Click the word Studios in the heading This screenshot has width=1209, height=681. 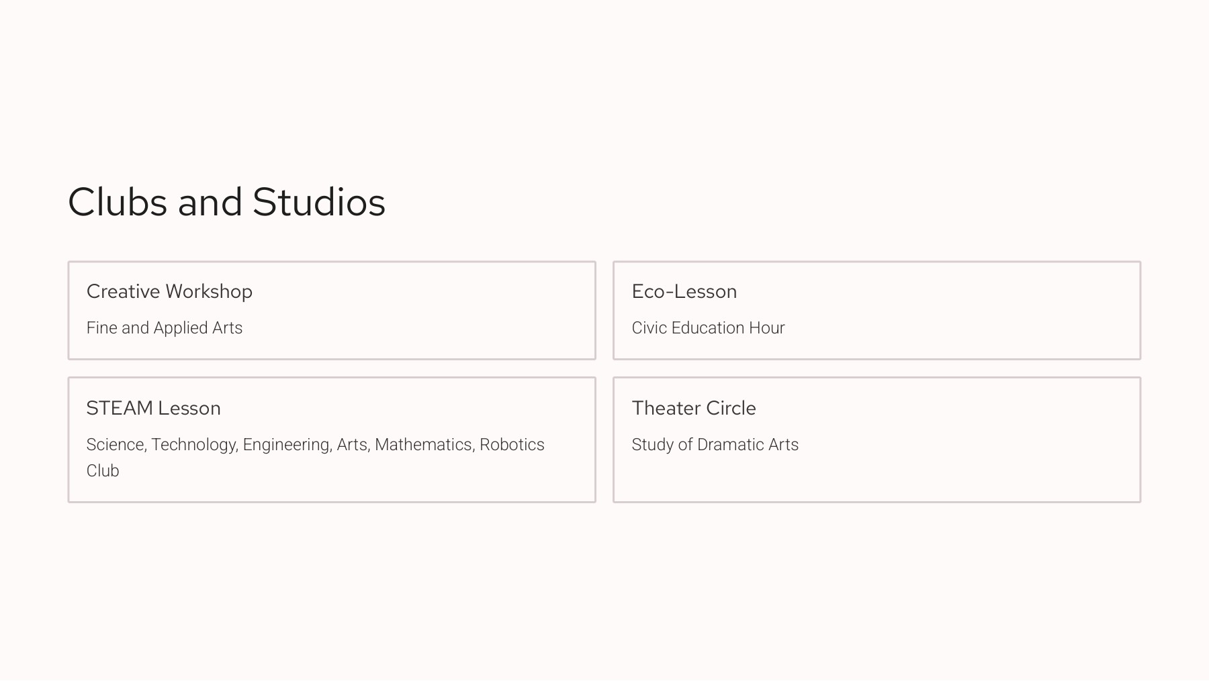click(318, 202)
